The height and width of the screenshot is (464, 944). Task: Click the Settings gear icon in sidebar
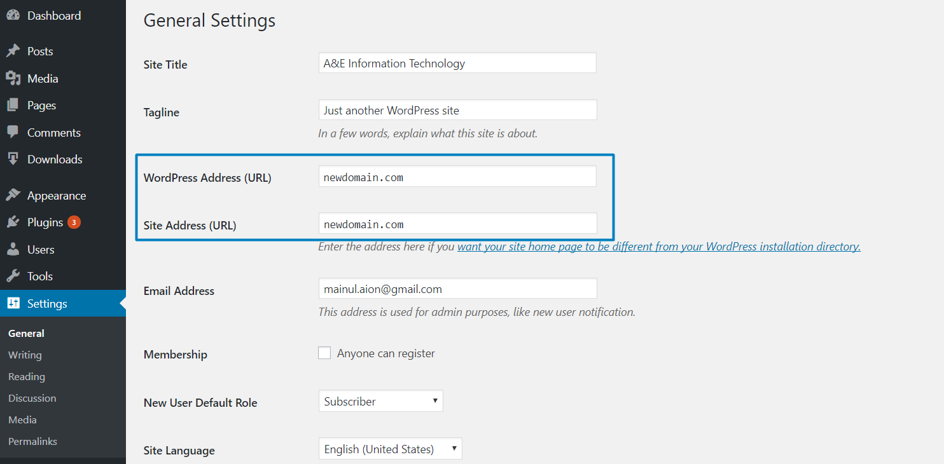(13, 303)
